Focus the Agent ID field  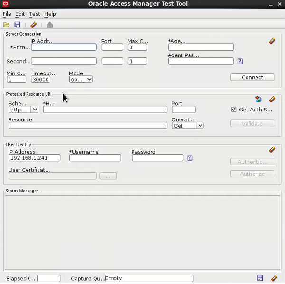(x=201, y=47)
